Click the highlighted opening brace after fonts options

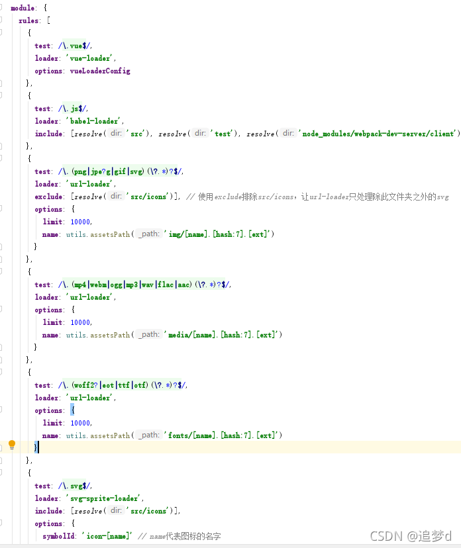coord(72,410)
